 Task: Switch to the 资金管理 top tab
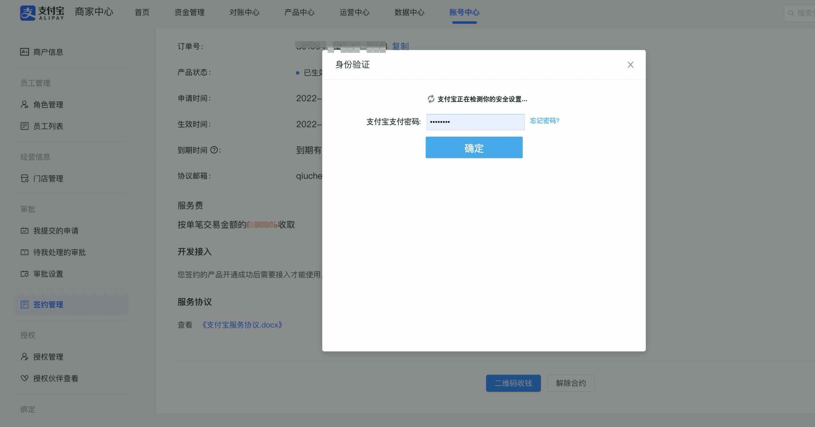[x=189, y=12]
